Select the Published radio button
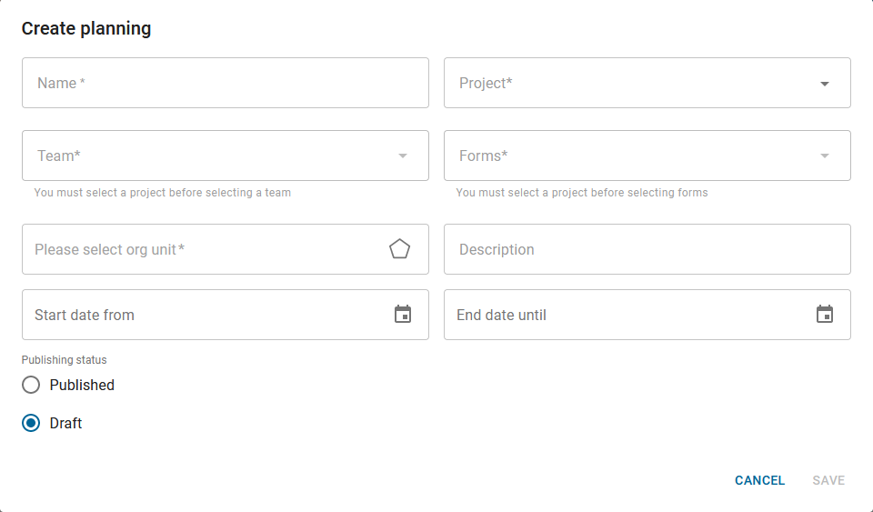Viewport: 873px width, 512px height. (31, 385)
